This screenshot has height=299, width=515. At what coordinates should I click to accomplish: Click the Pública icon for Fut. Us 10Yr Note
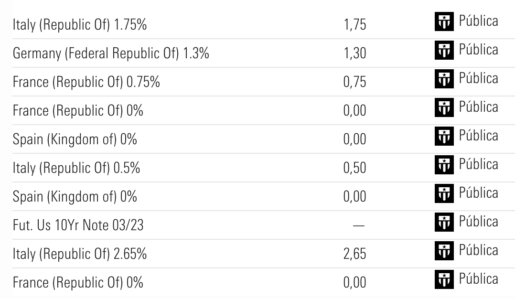443,223
